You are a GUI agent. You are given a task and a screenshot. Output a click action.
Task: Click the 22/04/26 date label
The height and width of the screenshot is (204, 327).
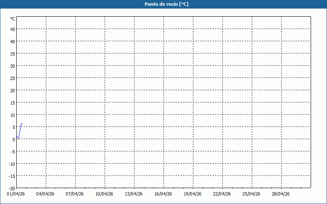click(x=222, y=194)
